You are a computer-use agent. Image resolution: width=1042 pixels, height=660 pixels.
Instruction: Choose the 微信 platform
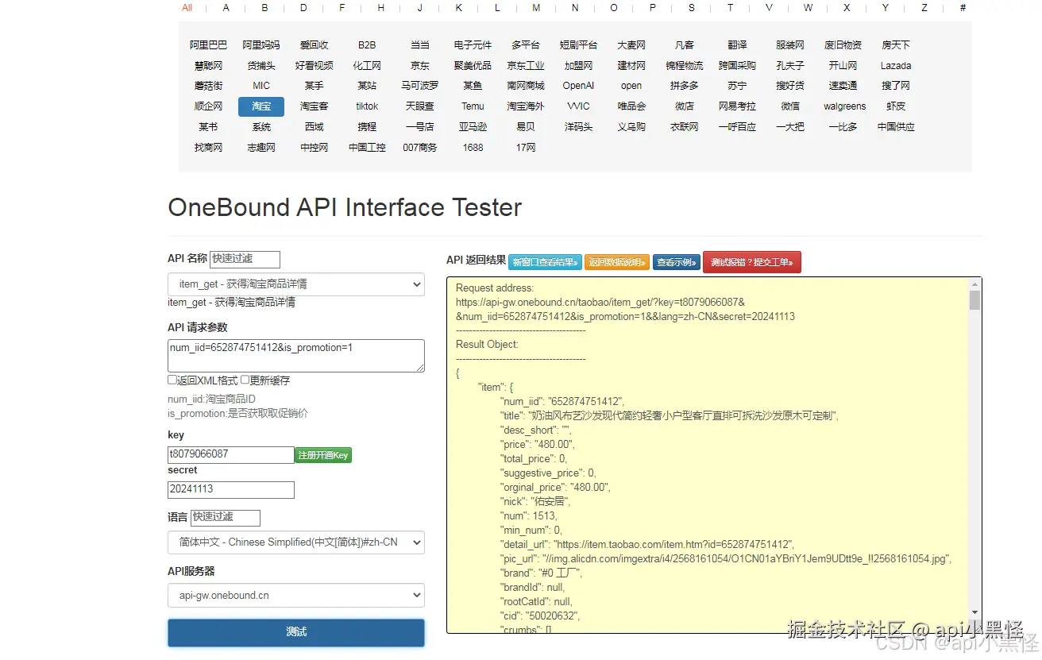click(790, 106)
